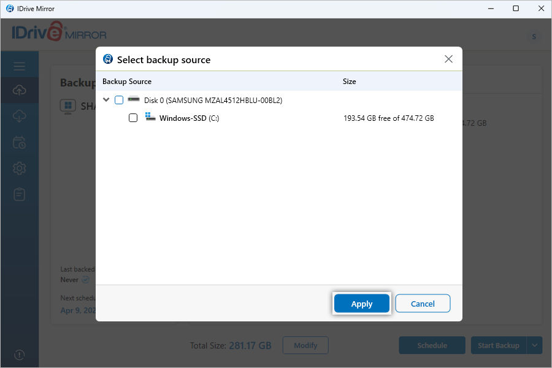Click the Never backed-up status check icon
The image size is (552, 368).
pyautogui.click(x=85, y=280)
